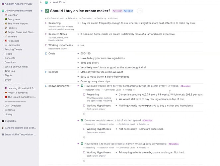Image resolution: width=220 pixels, height=166 pixels.
Task: Click the Wed, 15 Jun breadcrumb link
Action: coord(59,2)
